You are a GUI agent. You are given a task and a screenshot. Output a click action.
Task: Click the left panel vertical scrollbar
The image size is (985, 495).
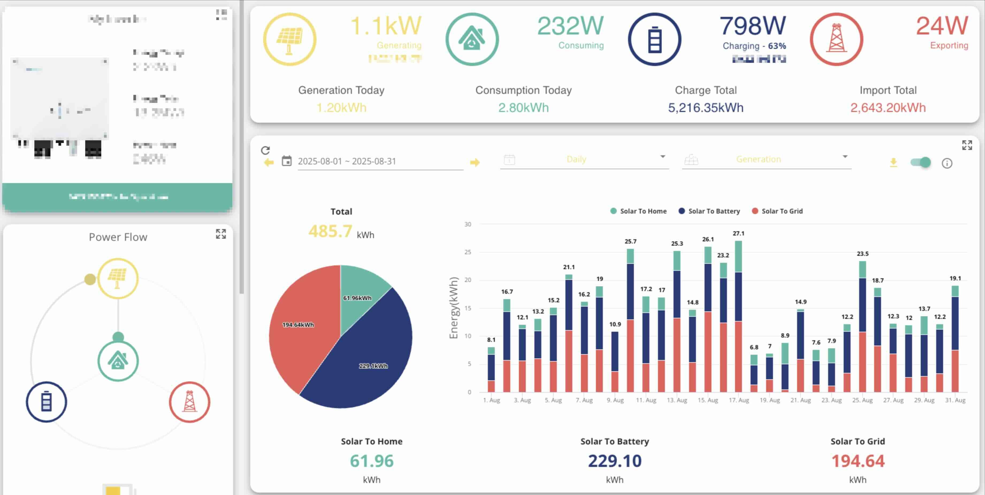pos(242,147)
